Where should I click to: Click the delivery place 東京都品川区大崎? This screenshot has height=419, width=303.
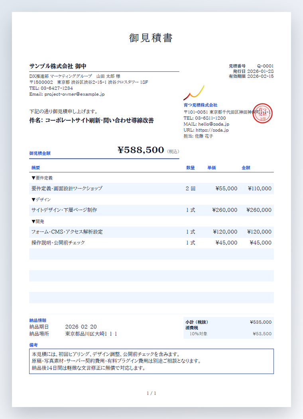(x=91, y=334)
